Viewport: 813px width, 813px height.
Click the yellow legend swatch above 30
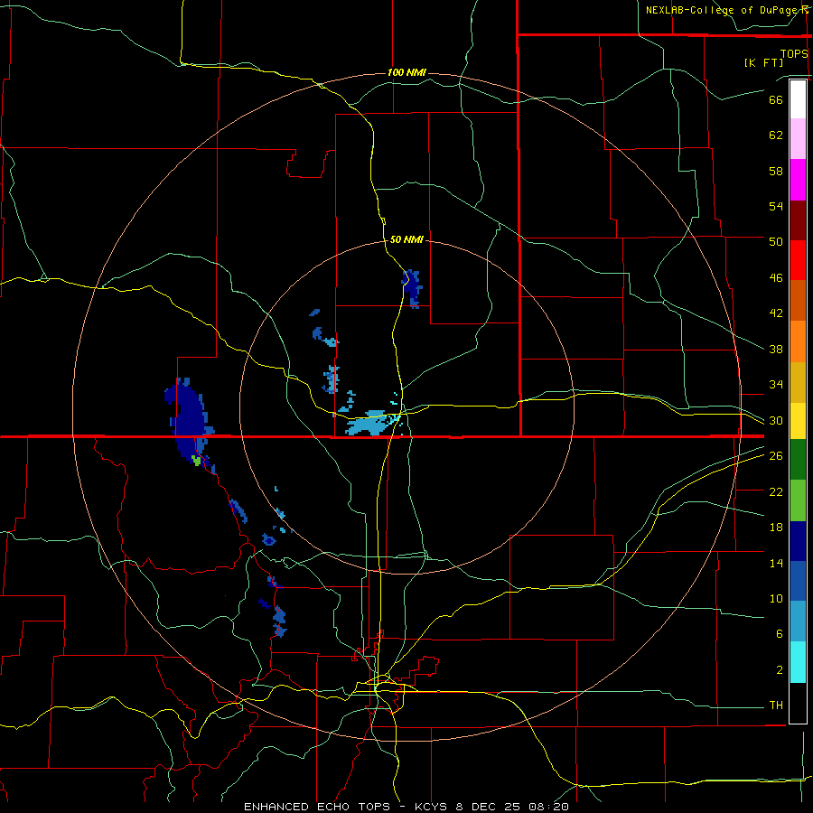798,421
